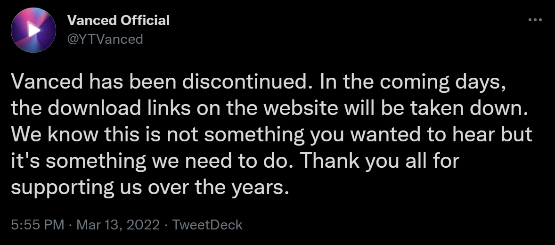The height and width of the screenshot is (245, 555).
Task: Click the Vanced Official profile avatar
Action: coord(33,30)
